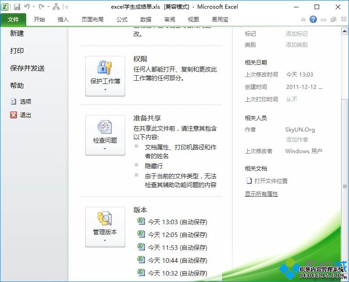Image resolution: width=349 pixels, height=282 pixels.
Task: Select 帮助 in the backstage menu
Action: 17,85
